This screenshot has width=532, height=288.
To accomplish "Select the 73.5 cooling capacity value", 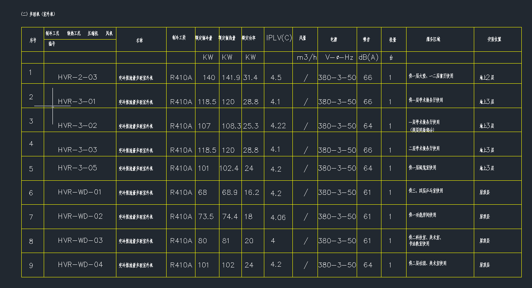I will (206, 216).
